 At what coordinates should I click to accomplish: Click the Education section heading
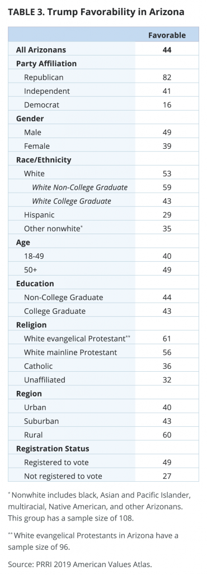pyautogui.click(x=35, y=284)
